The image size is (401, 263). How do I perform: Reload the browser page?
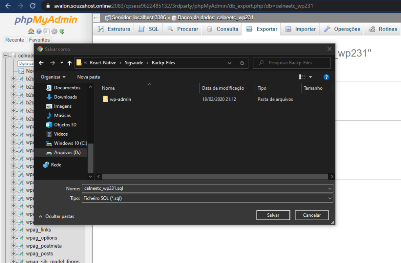pos(33,6)
